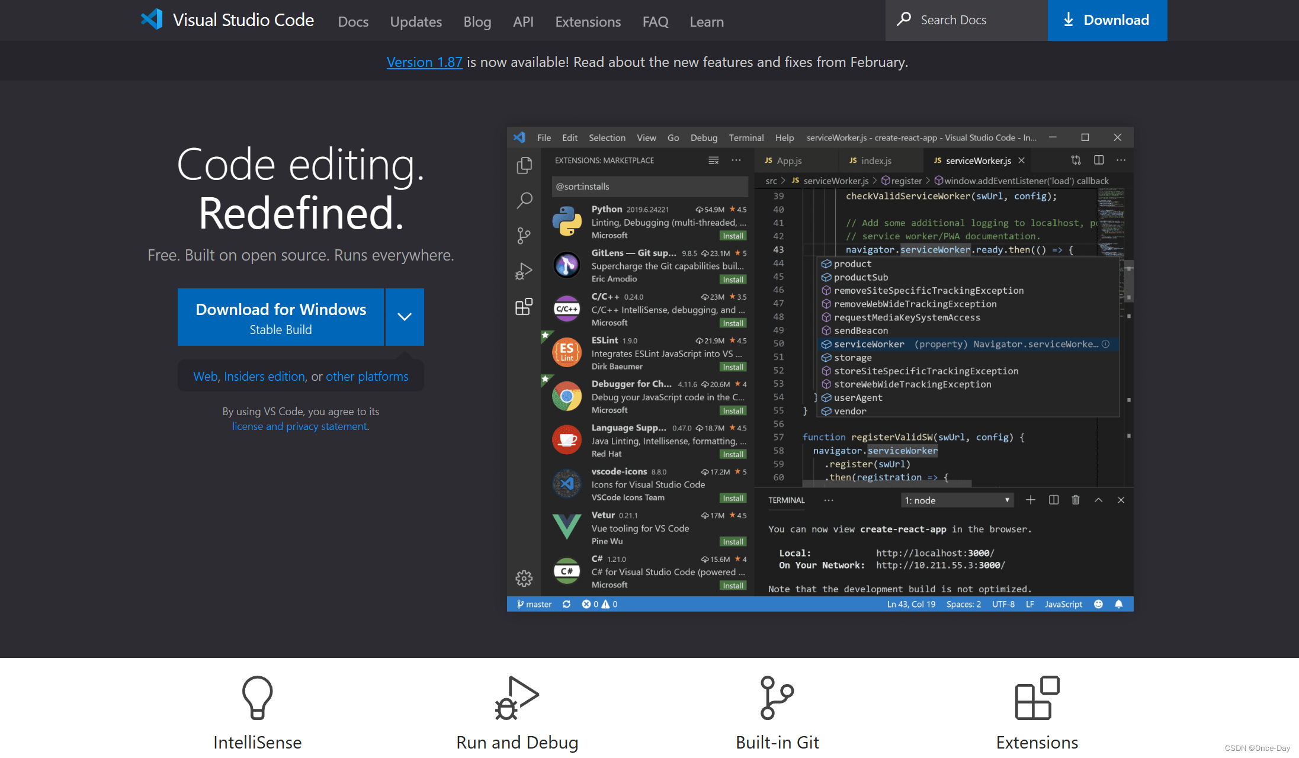Open the Extensions nav menu item
The image size is (1299, 758).
(x=588, y=22)
